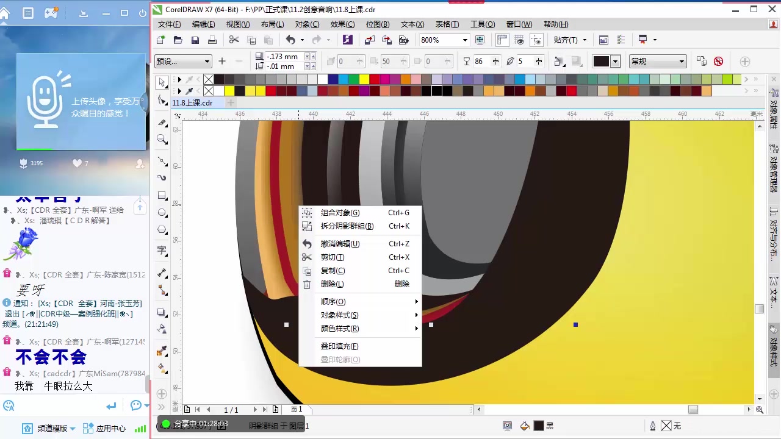Click the yellow swatch in top palette

click(364, 79)
